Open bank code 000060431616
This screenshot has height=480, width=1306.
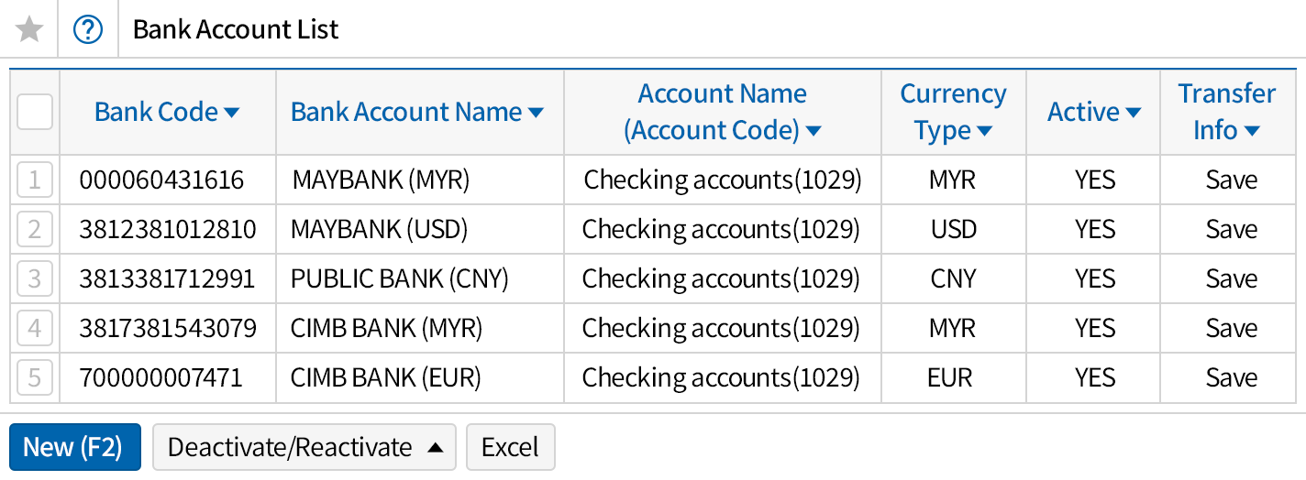pyautogui.click(x=162, y=180)
